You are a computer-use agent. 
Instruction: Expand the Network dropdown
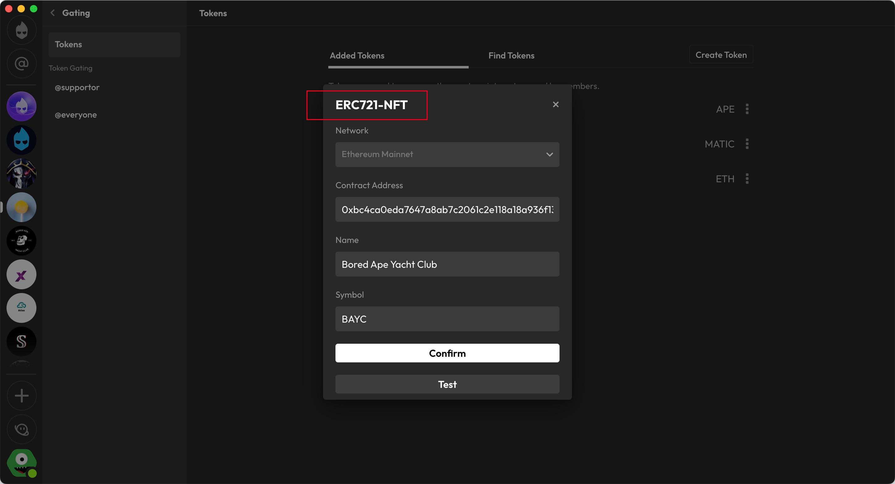[447, 155]
